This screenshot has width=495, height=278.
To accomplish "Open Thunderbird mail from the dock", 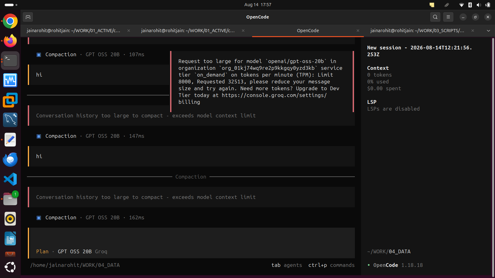I will click(10, 159).
